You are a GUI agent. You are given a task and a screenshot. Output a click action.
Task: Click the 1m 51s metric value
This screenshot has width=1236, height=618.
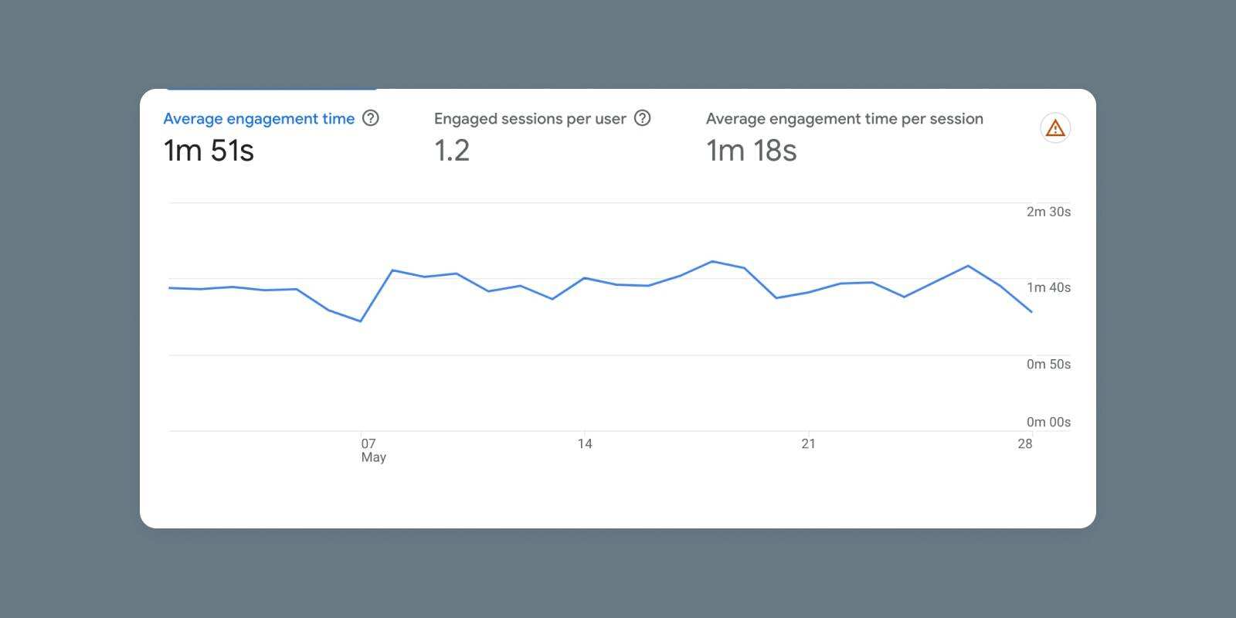click(x=209, y=151)
